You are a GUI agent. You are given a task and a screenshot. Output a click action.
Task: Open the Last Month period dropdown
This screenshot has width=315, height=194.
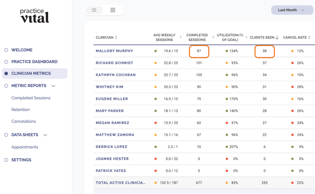tap(292, 10)
